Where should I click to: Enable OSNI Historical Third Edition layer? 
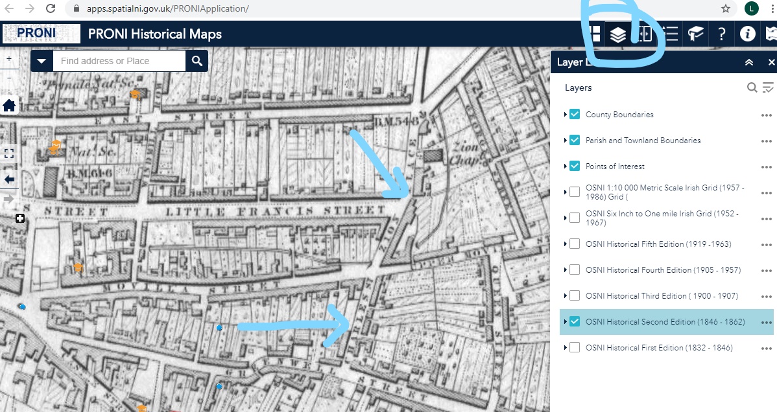pyautogui.click(x=575, y=295)
